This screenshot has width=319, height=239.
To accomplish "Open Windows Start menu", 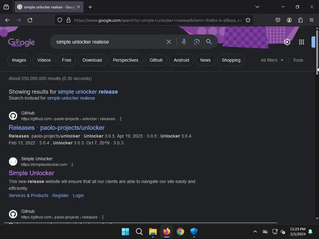I will 125,232.
